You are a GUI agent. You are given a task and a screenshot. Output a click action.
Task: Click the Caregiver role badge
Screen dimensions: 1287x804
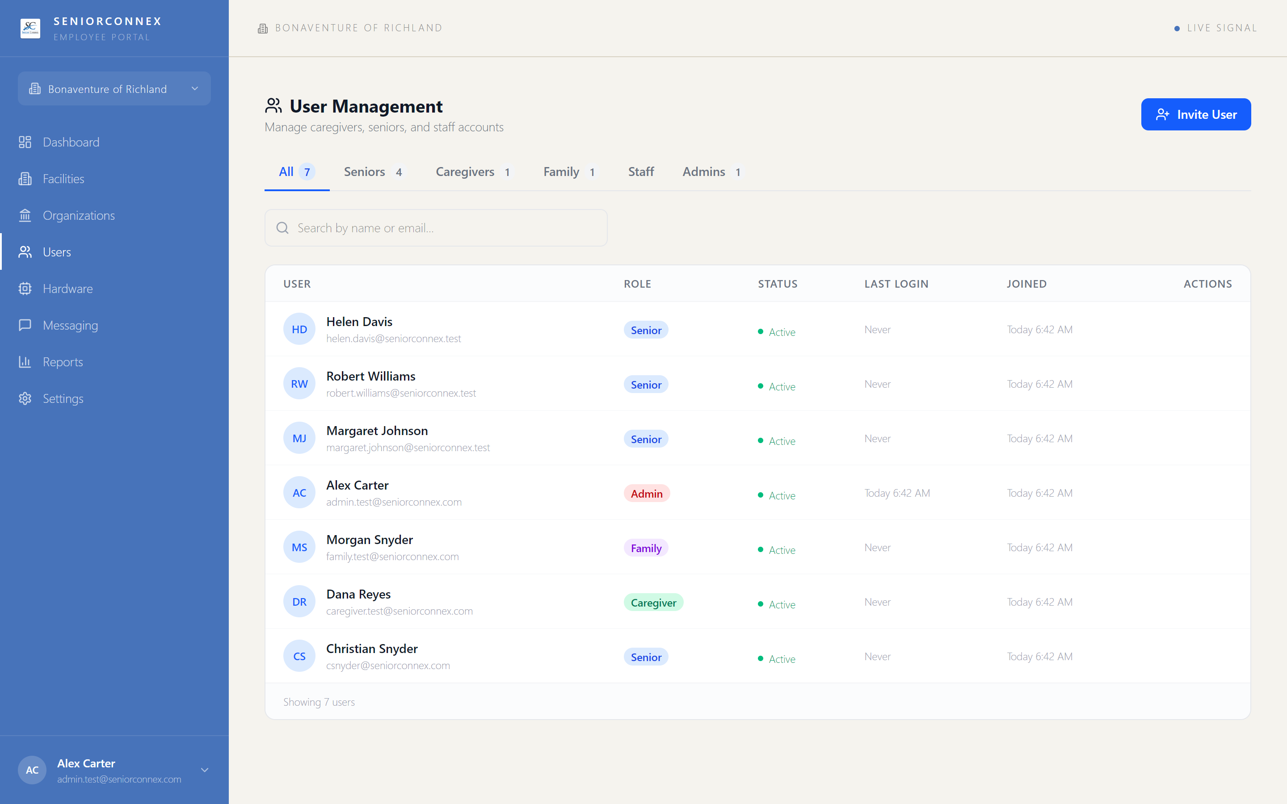point(653,603)
